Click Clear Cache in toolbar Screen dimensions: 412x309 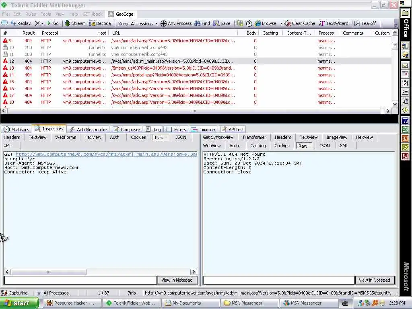point(300,23)
